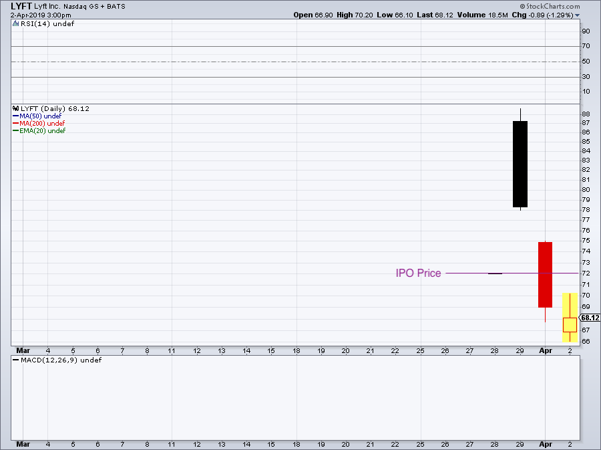Click the small March 28 dash on IPO line
Image resolution: width=601 pixels, height=450 pixels.
pos(495,273)
